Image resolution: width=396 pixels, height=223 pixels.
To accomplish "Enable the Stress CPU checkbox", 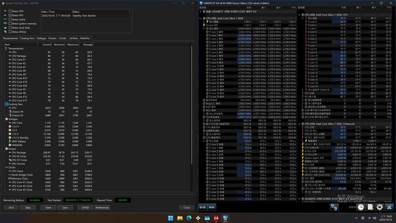I will click(10, 11).
